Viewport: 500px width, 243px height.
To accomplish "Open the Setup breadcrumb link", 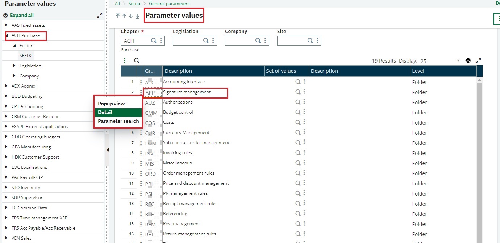I will [x=134, y=3].
